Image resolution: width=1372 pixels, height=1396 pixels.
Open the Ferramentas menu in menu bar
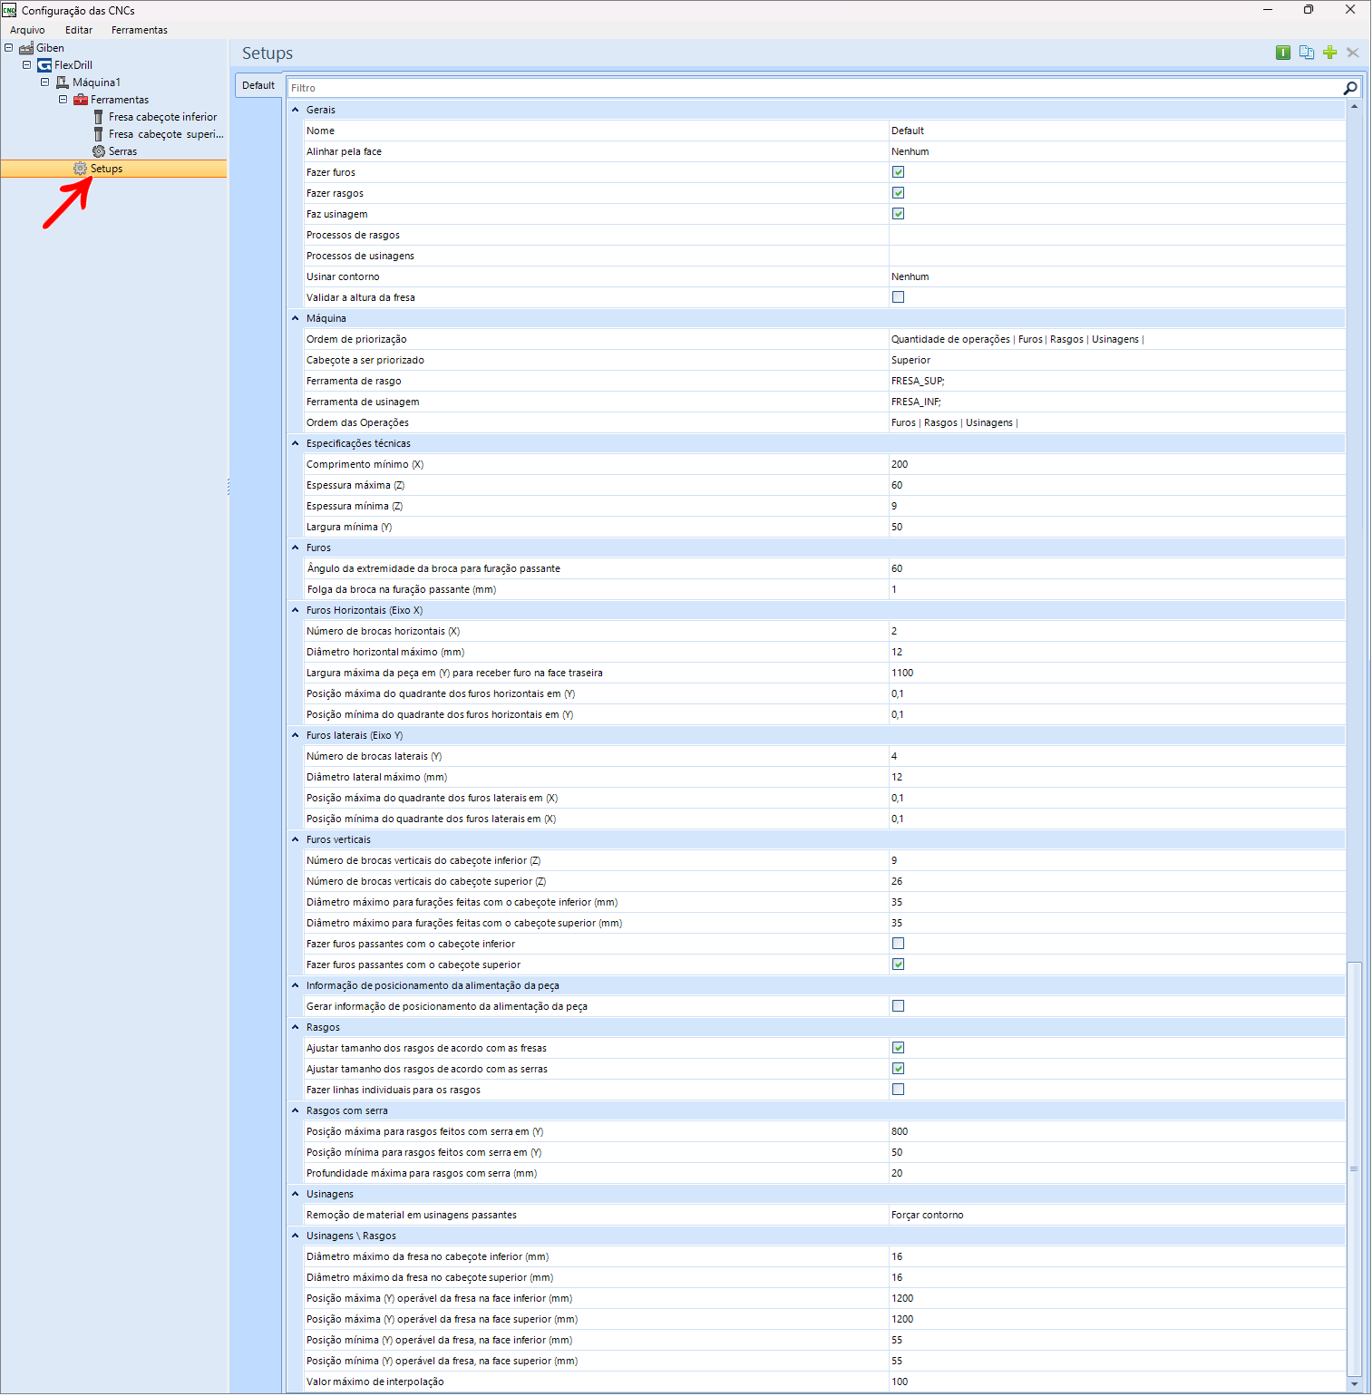(139, 30)
